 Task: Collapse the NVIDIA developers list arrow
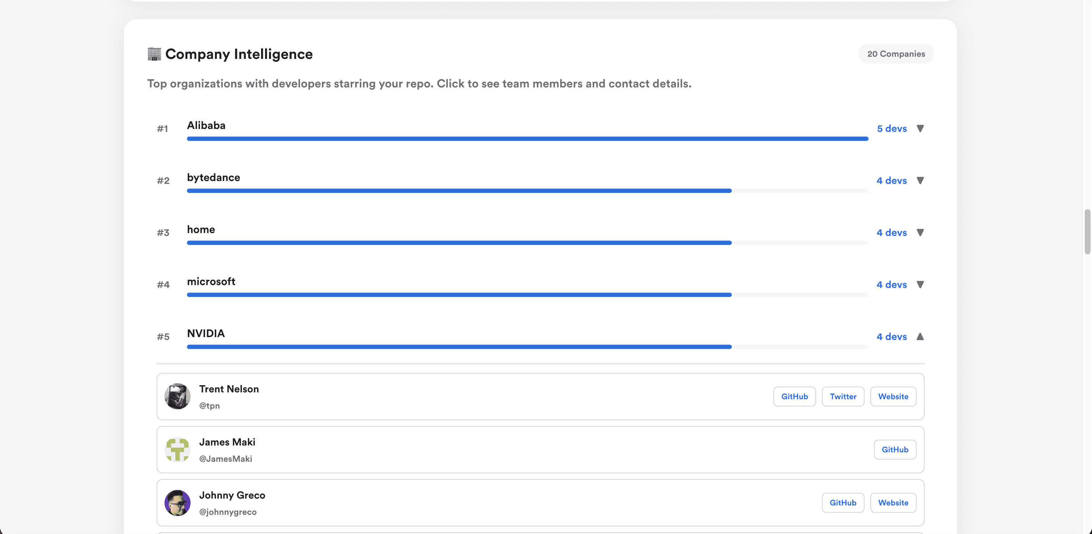[x=920, y=337]
